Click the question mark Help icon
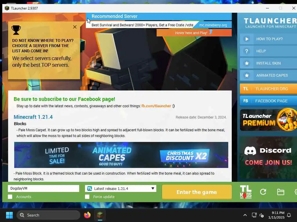 [247, 51]
